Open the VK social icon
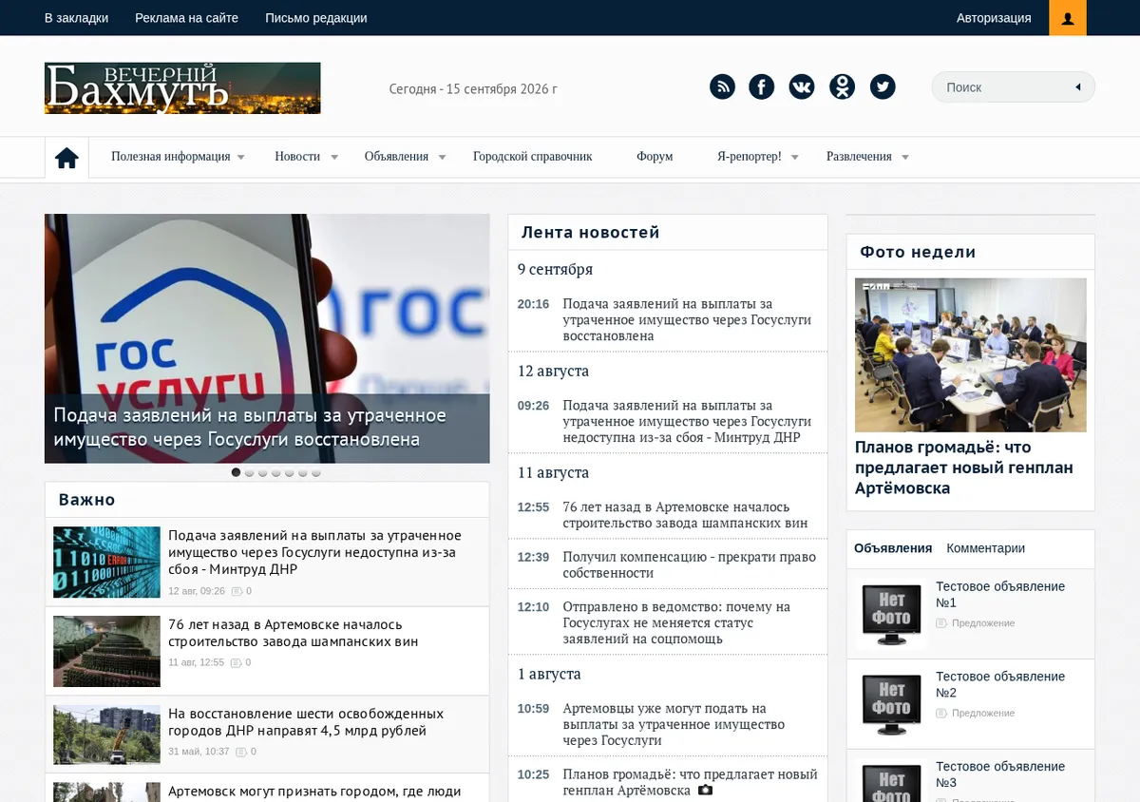This screenshot has width=1140, height=802. tap(802, 87)
